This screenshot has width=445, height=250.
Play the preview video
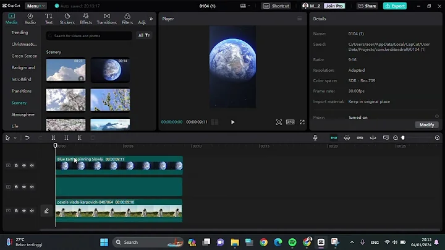tap(233, 122)
